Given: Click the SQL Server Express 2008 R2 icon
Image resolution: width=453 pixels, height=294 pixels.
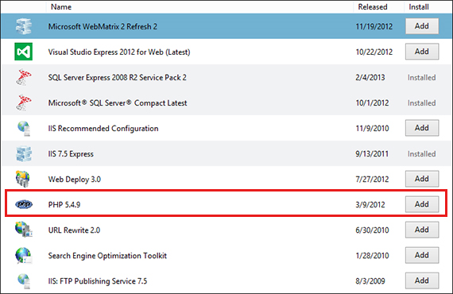Looking at the screenshot, I should [x=23, y=77].
